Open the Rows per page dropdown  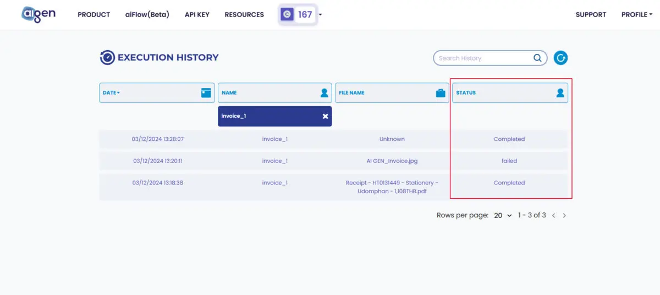click(x=503, y=216)
